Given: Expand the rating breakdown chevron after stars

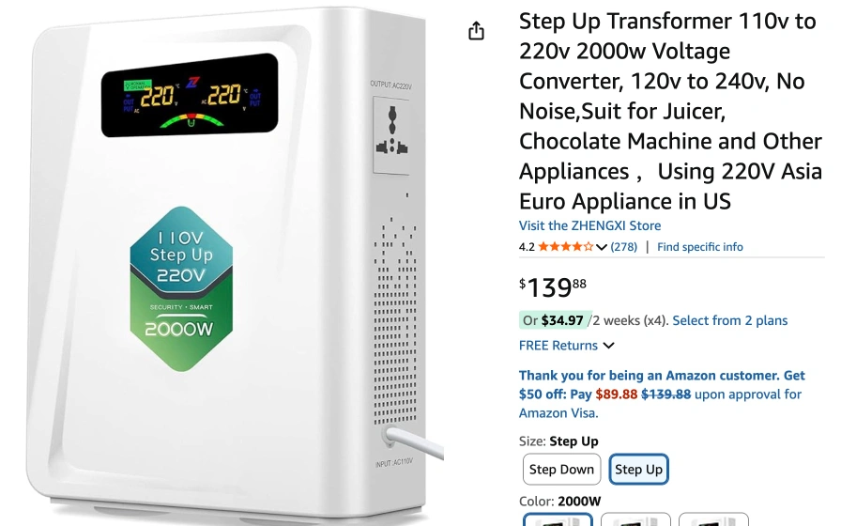Looking at the screenshot, I should tap(602, 247).
